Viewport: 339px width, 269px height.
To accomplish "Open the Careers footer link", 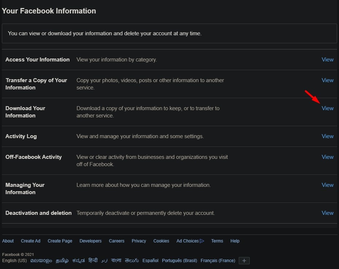I will point(116,241).
